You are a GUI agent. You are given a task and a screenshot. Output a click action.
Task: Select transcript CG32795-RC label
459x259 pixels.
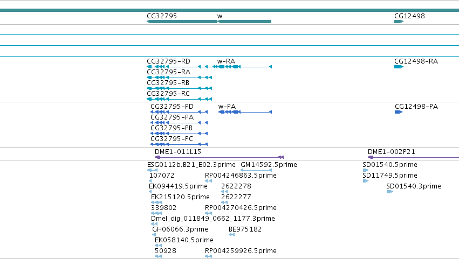(x=168, y=94)
